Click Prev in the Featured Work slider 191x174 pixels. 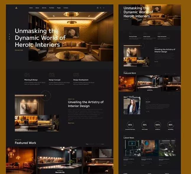coord(87,144)
